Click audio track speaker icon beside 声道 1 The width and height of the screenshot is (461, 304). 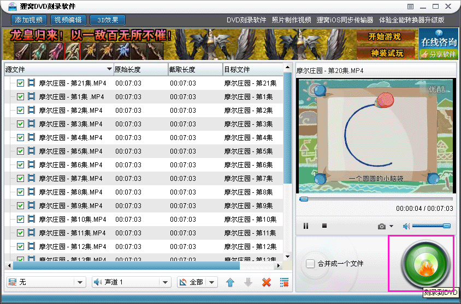(x=98, y=282)
